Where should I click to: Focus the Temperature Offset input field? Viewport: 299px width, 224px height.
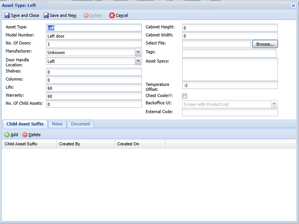230,85
